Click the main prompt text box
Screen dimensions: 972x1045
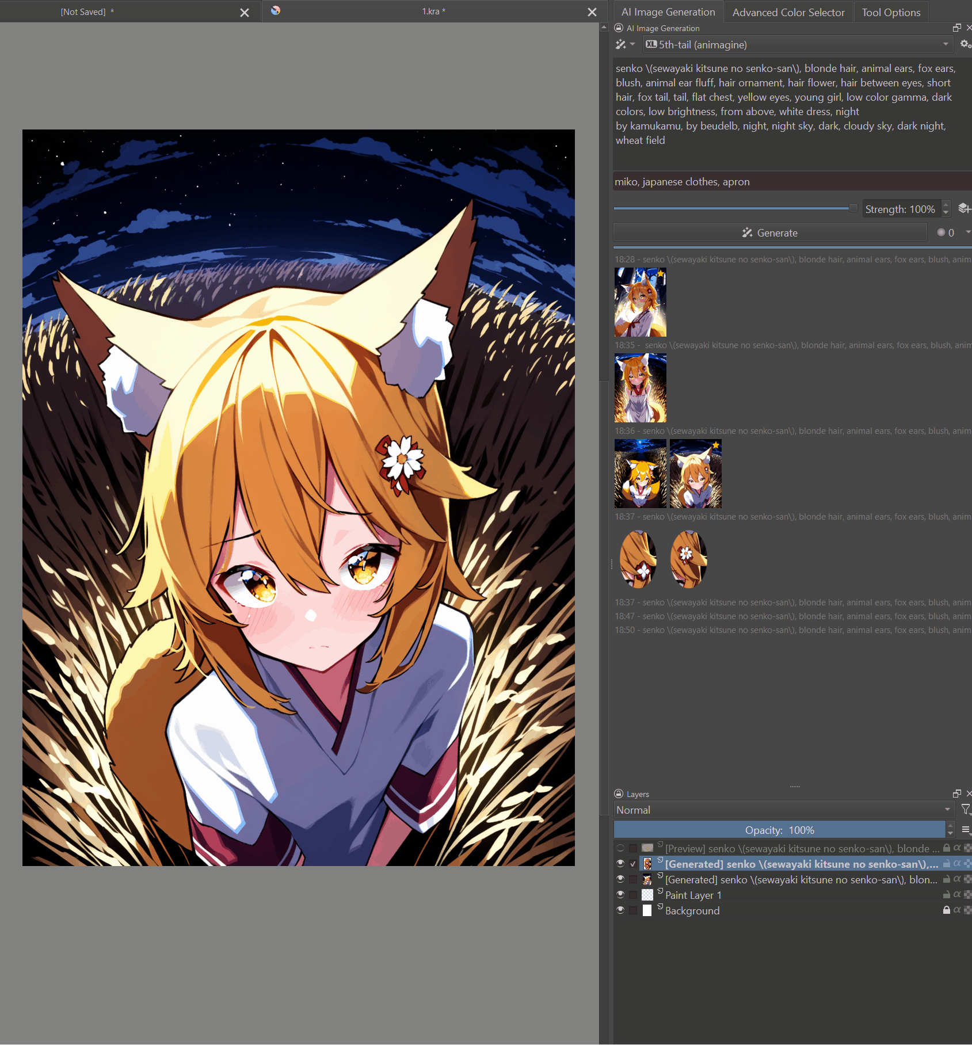coord(792,114)
